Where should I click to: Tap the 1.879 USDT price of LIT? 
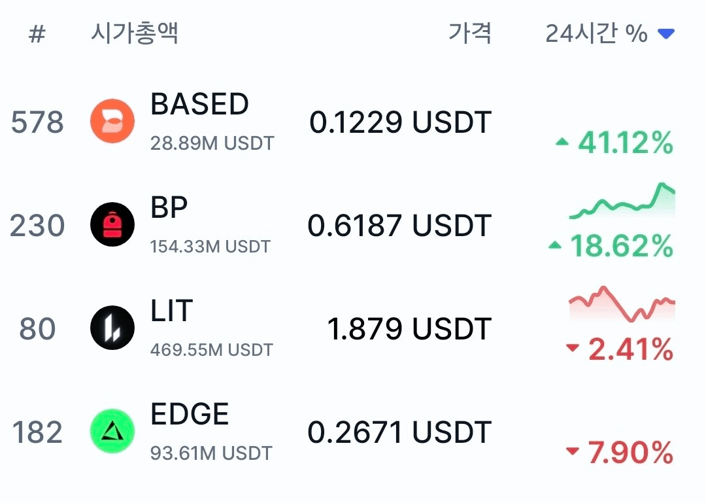click(x=409, y=328)
